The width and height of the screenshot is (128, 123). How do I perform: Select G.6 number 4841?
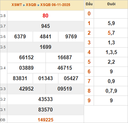46,37
